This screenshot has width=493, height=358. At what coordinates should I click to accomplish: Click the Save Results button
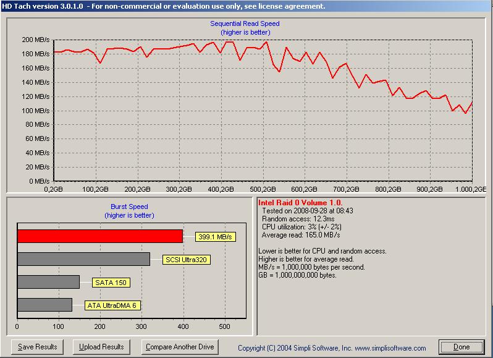click(38, 347)
